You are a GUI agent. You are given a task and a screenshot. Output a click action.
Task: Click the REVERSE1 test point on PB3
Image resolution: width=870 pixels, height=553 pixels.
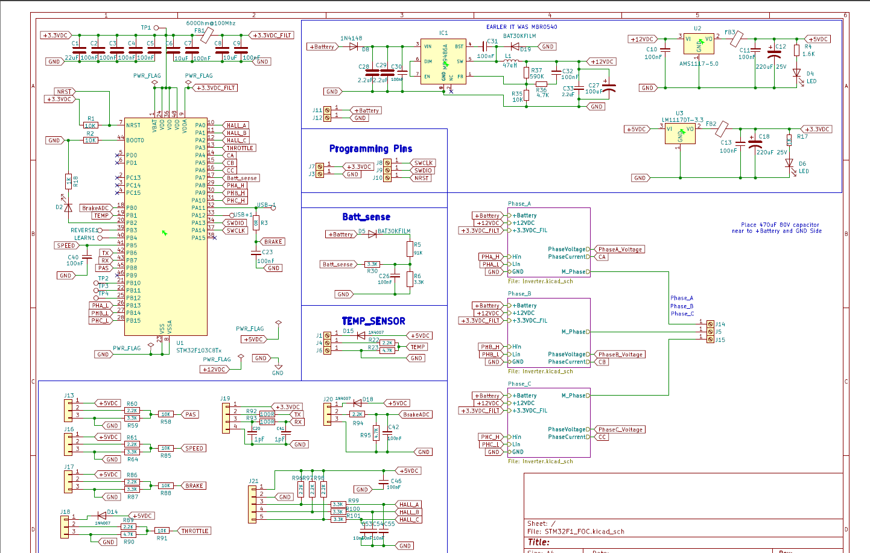[100, 230]
